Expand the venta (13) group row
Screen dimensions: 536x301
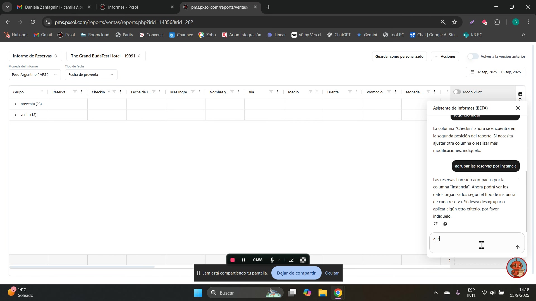(x=15, y=115)
